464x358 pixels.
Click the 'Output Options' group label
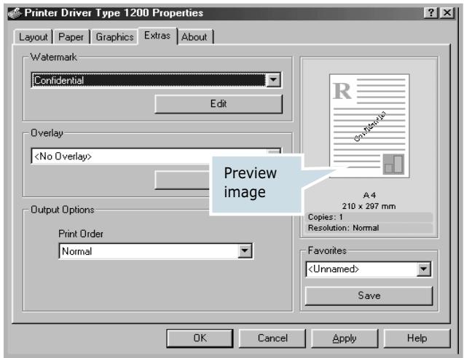tap(63, 210)
